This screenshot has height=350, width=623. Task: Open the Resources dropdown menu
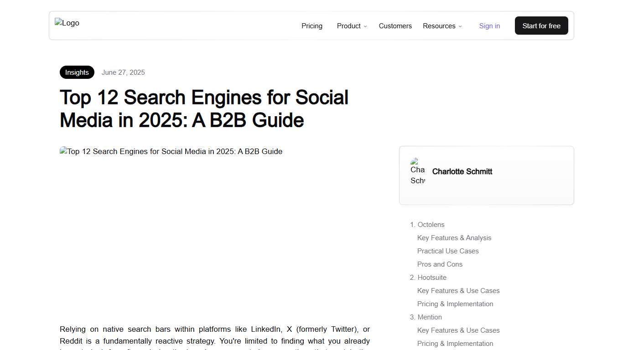tap(439, 26)
